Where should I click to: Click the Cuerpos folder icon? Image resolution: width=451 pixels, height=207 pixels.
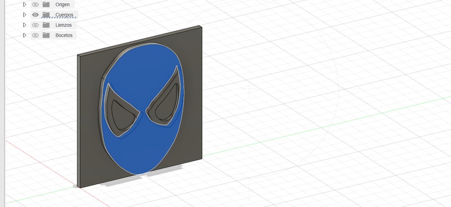point(46,15)
